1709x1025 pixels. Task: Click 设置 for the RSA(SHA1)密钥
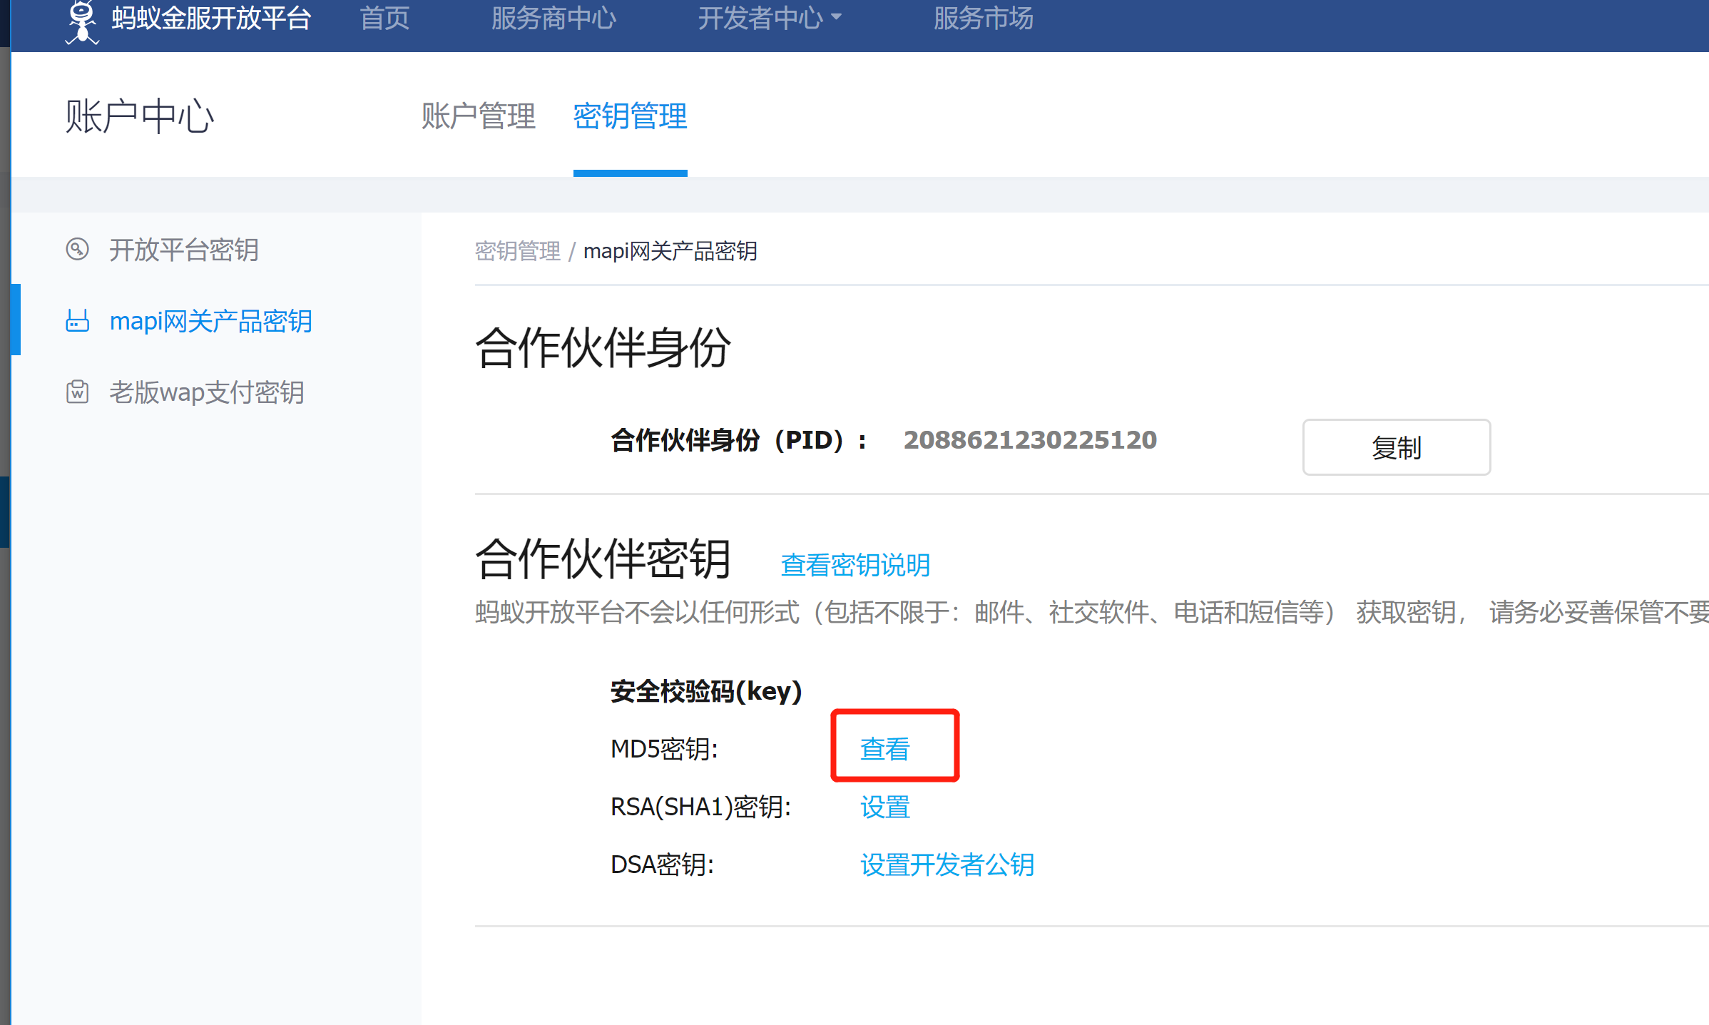point(885,807)
